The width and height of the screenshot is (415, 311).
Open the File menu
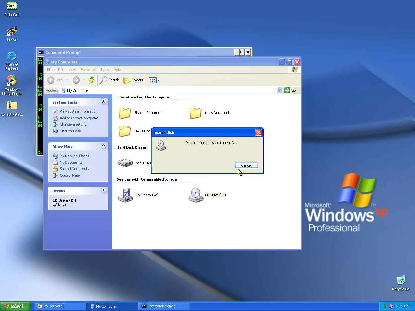(50, 70)
